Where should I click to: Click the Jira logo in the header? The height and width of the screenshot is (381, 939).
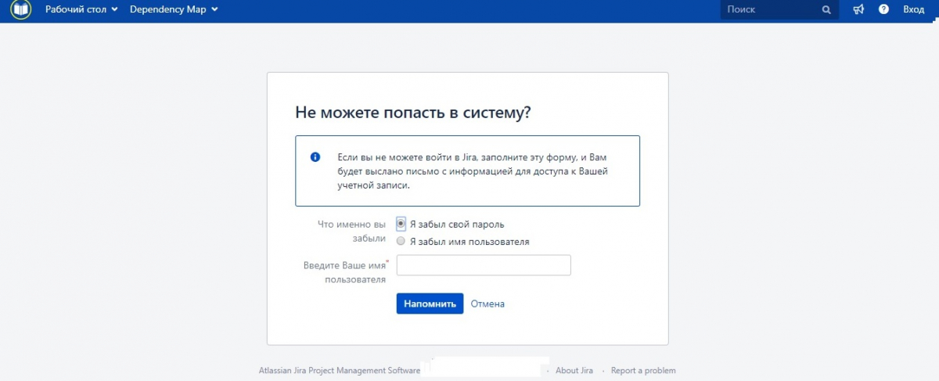pyautogui.click(x=20, y=10)
